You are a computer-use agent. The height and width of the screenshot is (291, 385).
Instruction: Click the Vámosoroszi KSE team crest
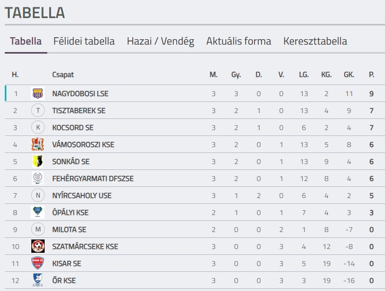click(38, 144)
